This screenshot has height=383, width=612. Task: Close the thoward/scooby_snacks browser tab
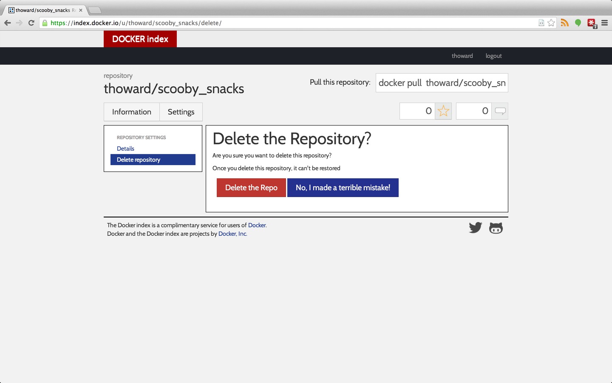(x=81, y=10)
